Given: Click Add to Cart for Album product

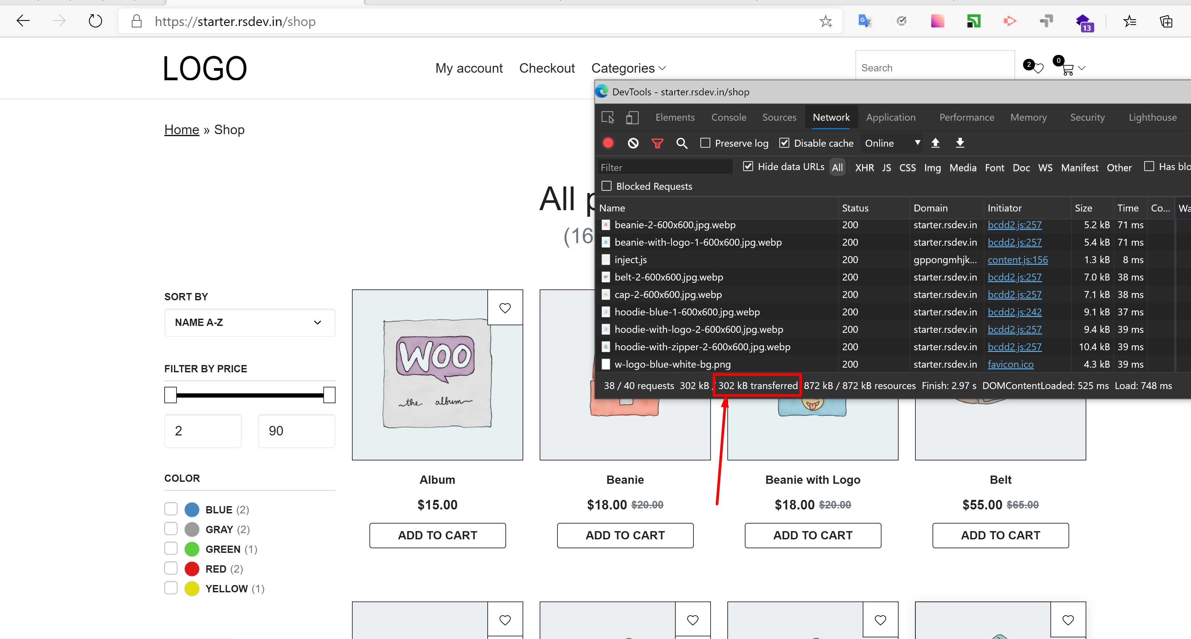Looking at the screenshot, I should point(437,535).
